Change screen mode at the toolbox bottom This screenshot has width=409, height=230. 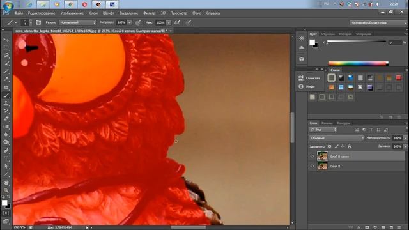6,222
